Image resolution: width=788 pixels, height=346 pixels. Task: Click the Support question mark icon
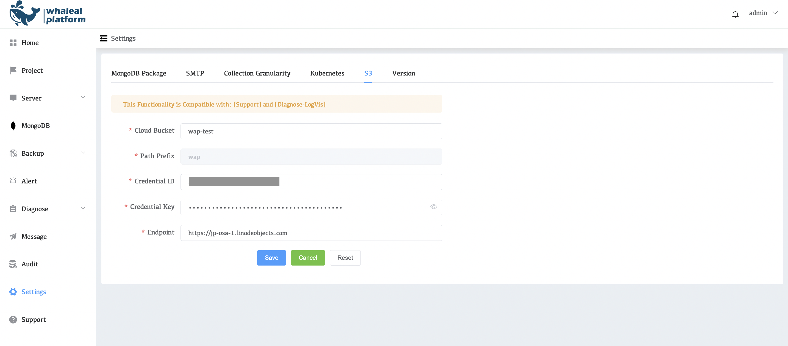click(x=13, y=319)
